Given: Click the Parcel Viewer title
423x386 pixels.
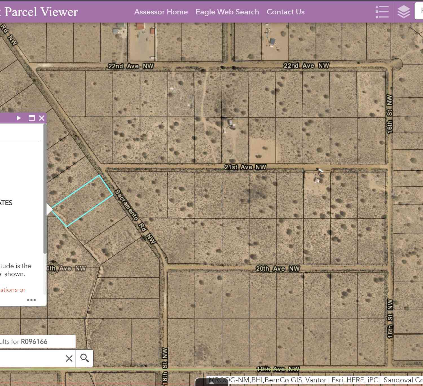Looking at the screenshot, I should tap(39, 12).
